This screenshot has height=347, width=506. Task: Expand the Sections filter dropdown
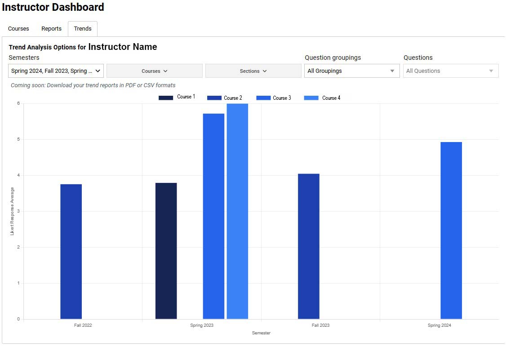[253, 71]
